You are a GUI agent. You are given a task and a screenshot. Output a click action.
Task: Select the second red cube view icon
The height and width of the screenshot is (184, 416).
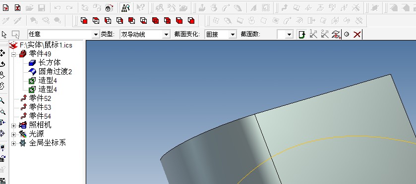point(96,20)
